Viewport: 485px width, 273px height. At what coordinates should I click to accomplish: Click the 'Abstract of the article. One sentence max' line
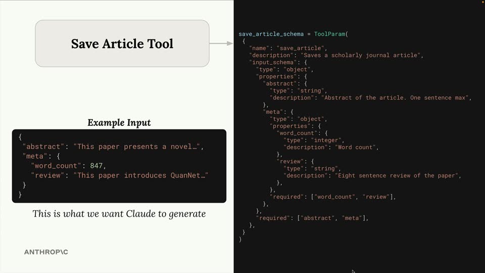click(x=370, y=98)
